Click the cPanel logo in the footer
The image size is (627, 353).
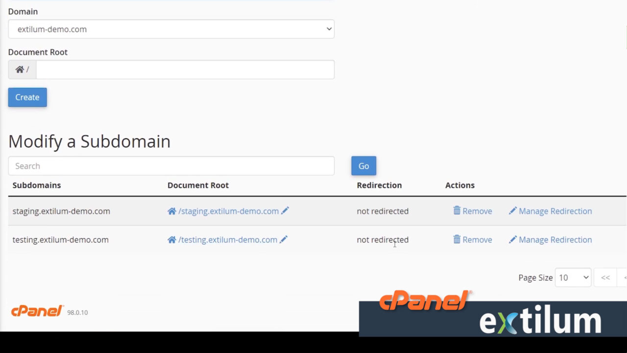click(37, 311)
